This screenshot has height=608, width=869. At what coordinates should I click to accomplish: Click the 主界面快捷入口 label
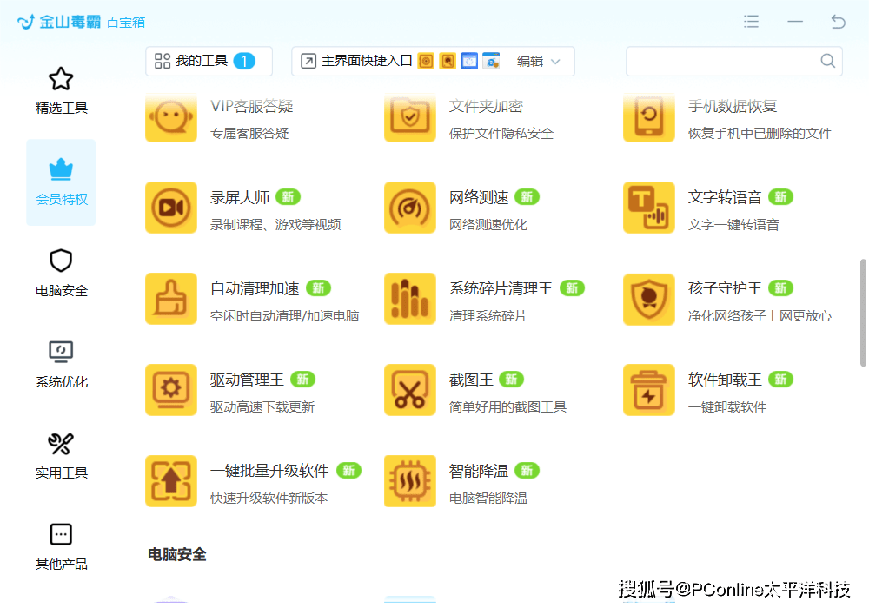coord(367,61)
